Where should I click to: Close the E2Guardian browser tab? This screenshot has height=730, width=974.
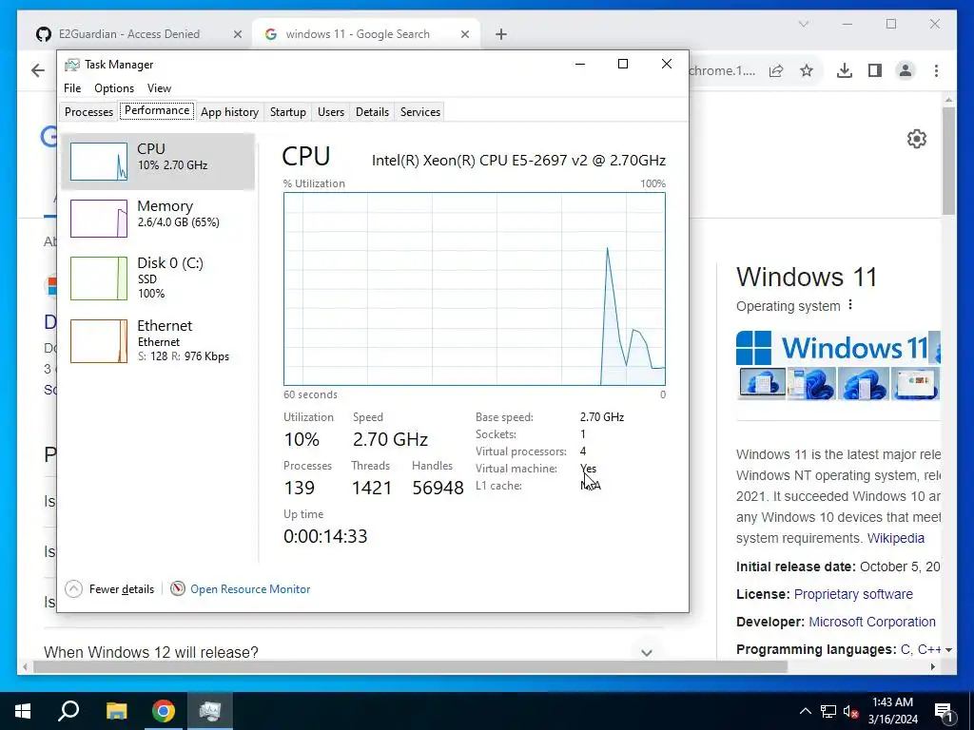pos(237,35)
